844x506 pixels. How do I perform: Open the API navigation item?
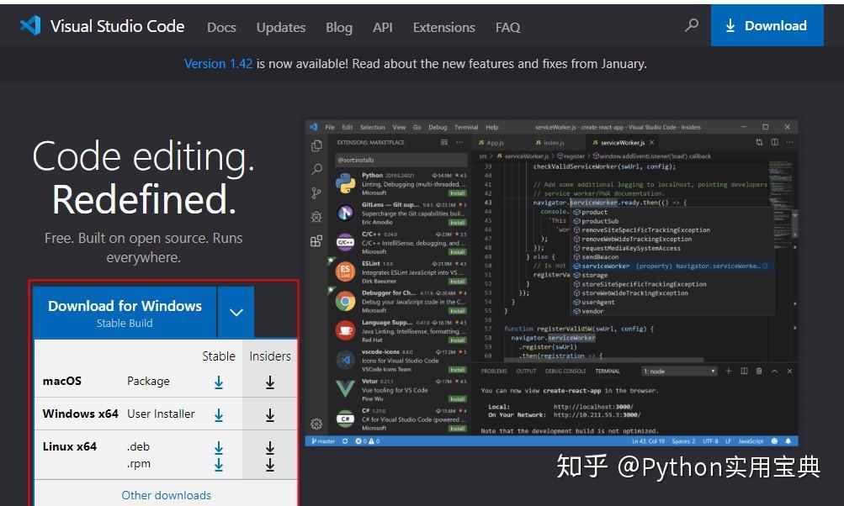[382, 28]
